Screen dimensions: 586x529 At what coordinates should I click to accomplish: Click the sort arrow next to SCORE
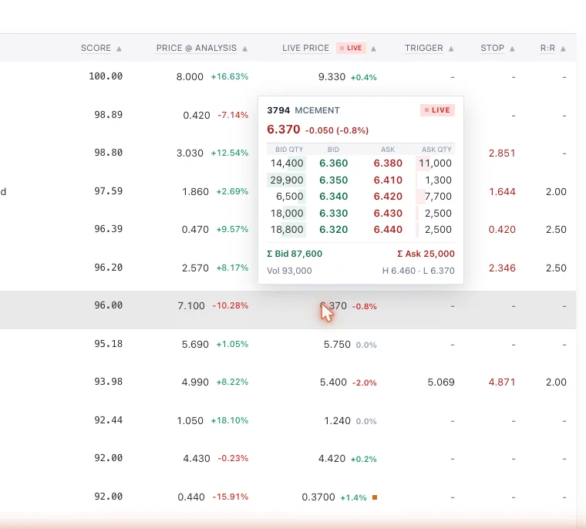coord(119,49)
